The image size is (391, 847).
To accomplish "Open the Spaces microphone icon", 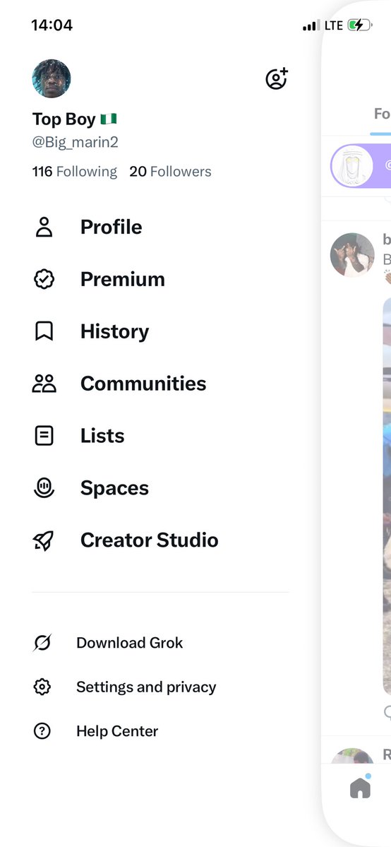I will pyautogui.click(x=44, y=487).
